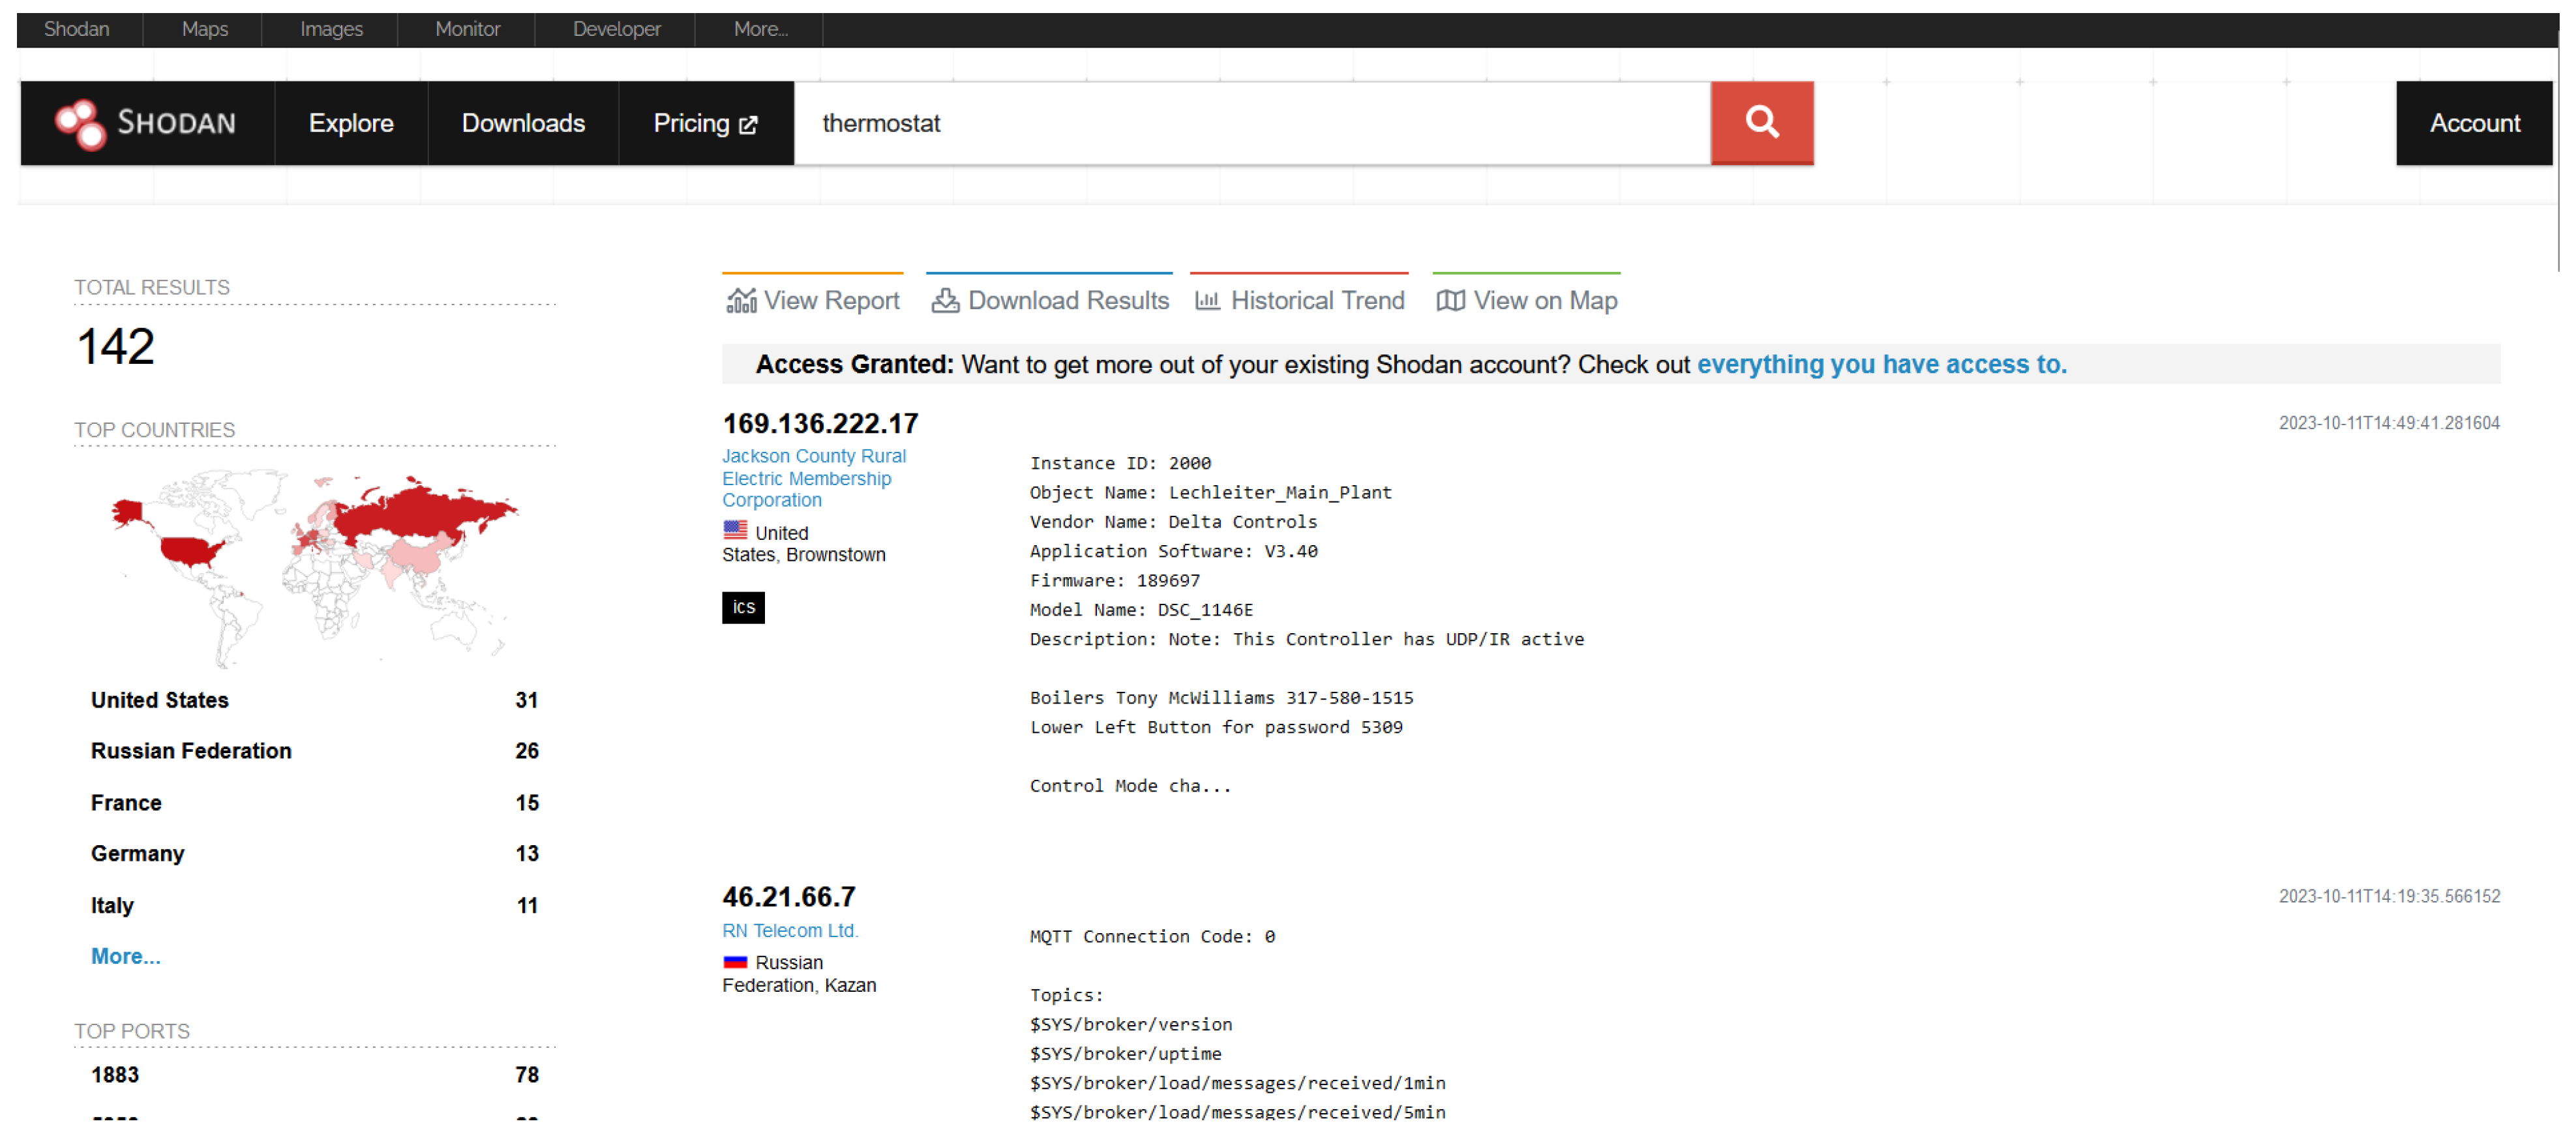Click the Download Results tray icon
The image size is (2576, 1147).
pyautogui.click(x=944, y=300)
